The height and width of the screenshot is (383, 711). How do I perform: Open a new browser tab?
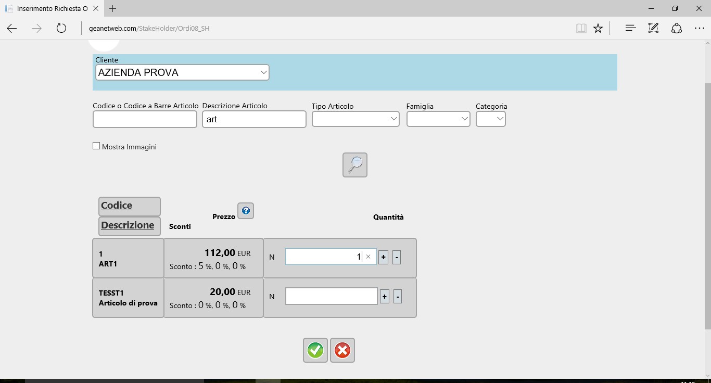112,9
